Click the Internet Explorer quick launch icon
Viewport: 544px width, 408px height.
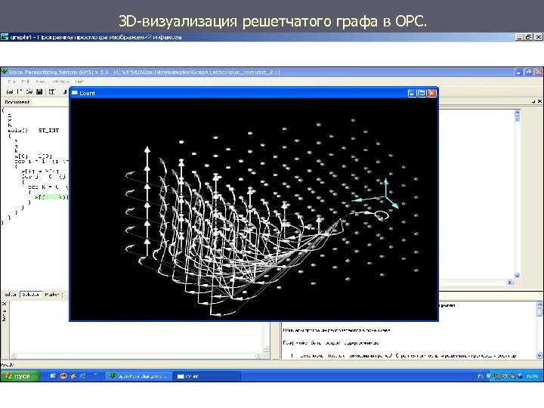tap(83, 376)
